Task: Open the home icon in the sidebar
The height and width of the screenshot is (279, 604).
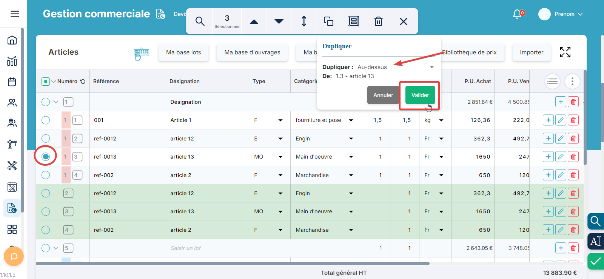Action: pyautogui.click(x=12, y=40)
